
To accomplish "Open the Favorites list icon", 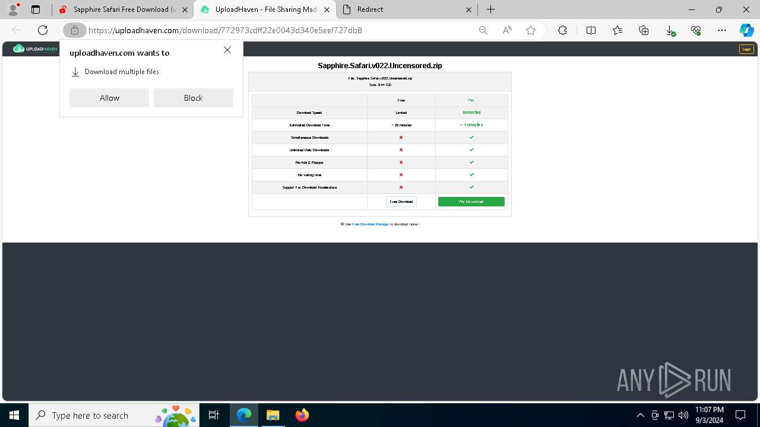I will pyautogui.click(x=617, y=30).
